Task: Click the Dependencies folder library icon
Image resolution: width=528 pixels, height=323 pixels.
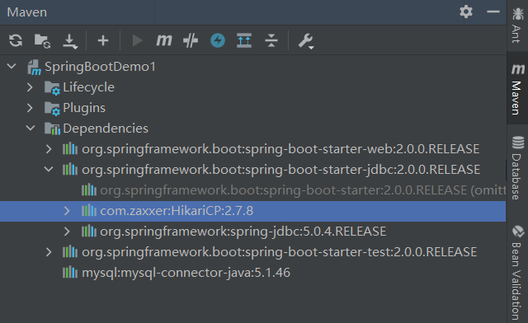Action: (x=52, y=129)
